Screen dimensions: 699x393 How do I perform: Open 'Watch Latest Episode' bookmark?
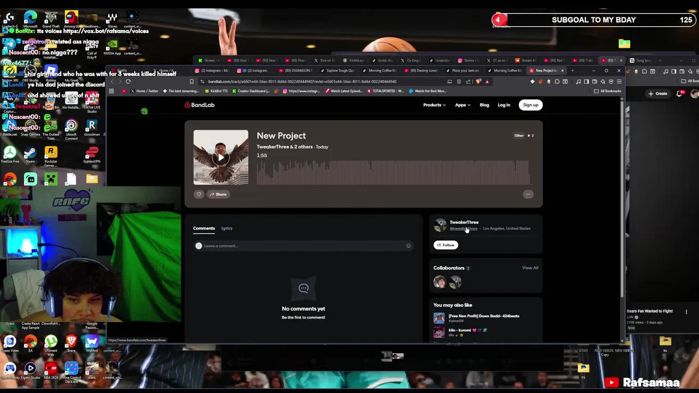tap(345, 91)
